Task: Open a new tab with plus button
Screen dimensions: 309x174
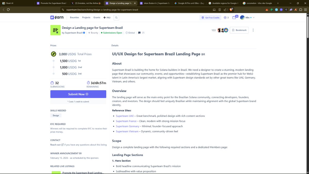Action: 278,3
